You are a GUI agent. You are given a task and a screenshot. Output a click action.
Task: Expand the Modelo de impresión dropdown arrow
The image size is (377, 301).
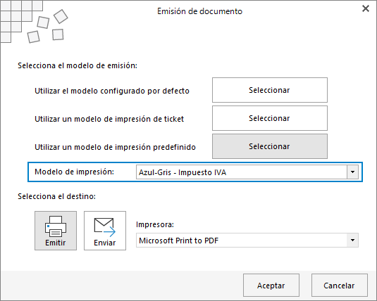[x=352, y=172]
